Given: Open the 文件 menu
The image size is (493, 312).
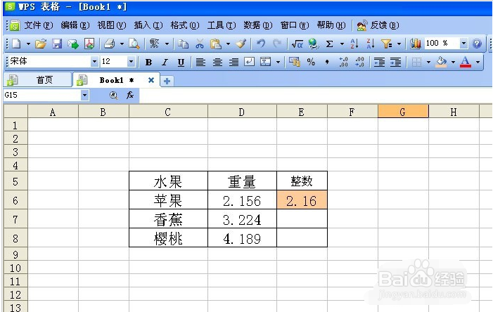Looking at the screenshot, I should click(x=39, y=25).
